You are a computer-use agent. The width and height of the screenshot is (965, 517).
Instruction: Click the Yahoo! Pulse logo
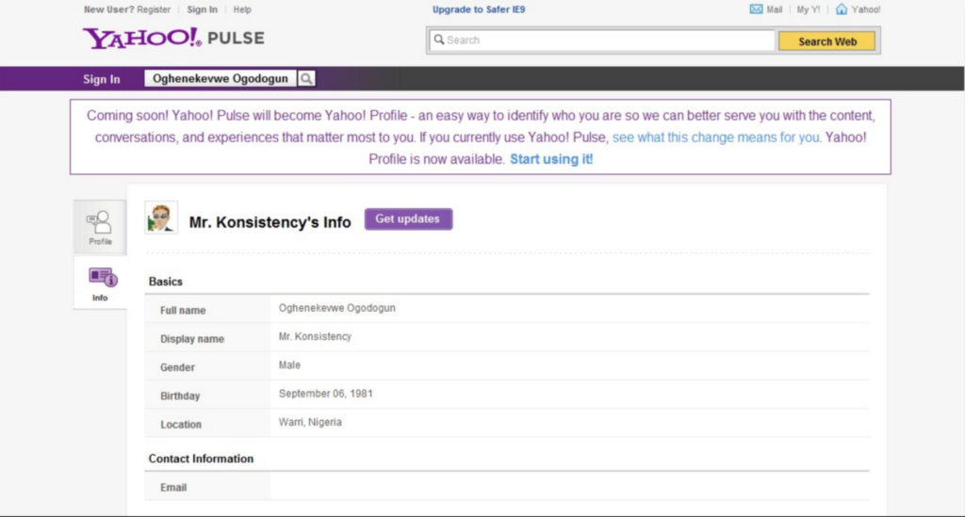(173, 38)
